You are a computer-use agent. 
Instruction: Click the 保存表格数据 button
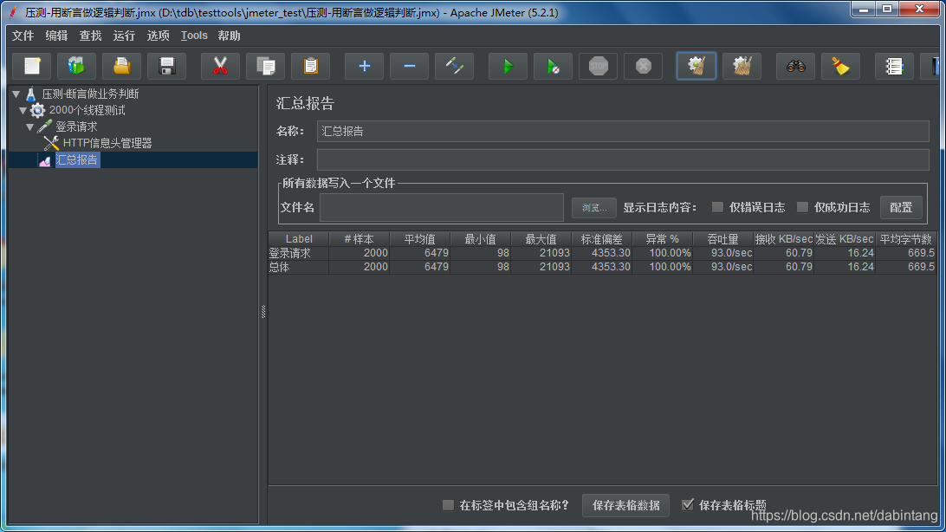coord(625,505)
